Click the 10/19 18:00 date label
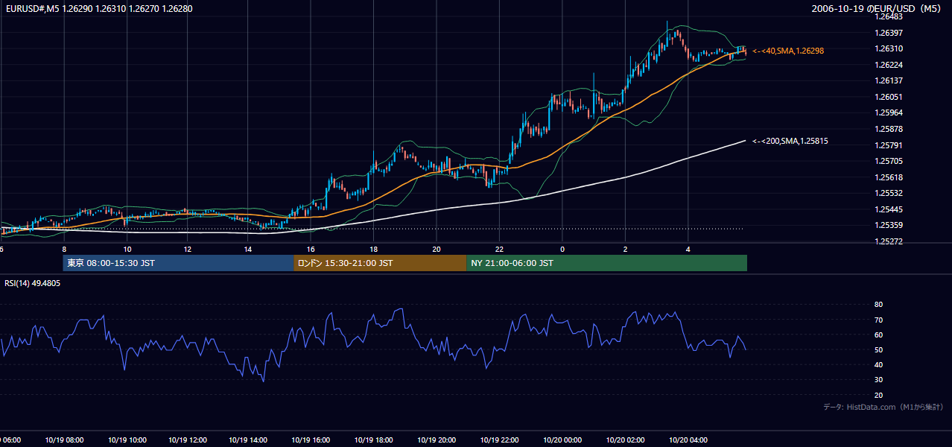Viewport: 952px width, 447px height. coord(373,440)
